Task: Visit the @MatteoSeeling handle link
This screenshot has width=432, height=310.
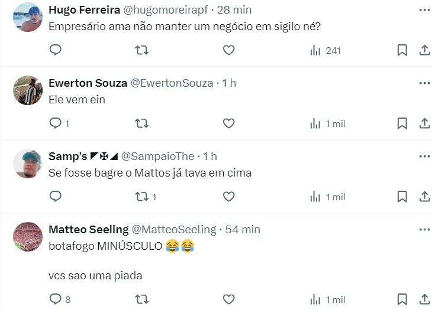Action: [174, 229]
